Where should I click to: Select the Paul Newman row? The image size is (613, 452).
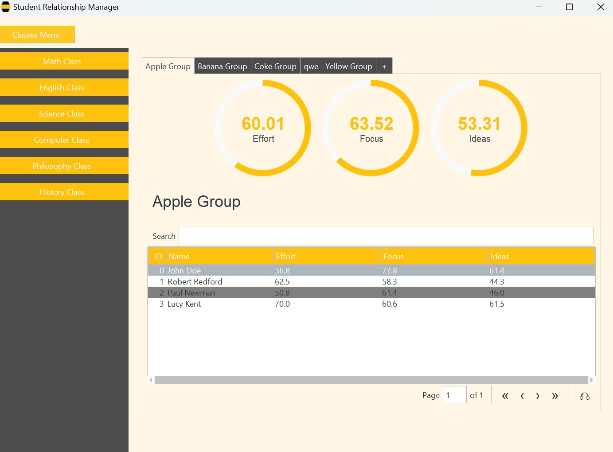pos(371,292)
